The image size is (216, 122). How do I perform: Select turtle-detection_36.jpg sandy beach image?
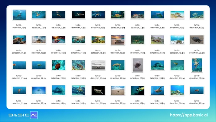point(118,90)
